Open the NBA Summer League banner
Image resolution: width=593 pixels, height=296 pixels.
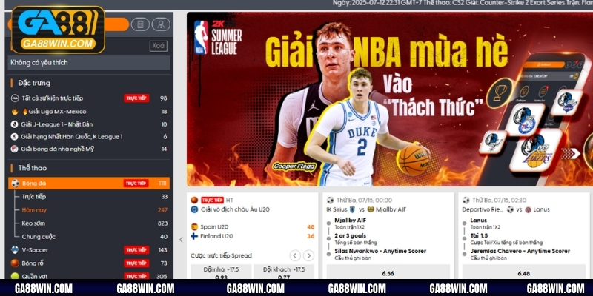point(390,99)
